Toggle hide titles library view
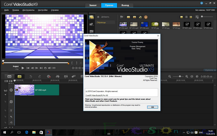The image size is (217, 136). 181,17
